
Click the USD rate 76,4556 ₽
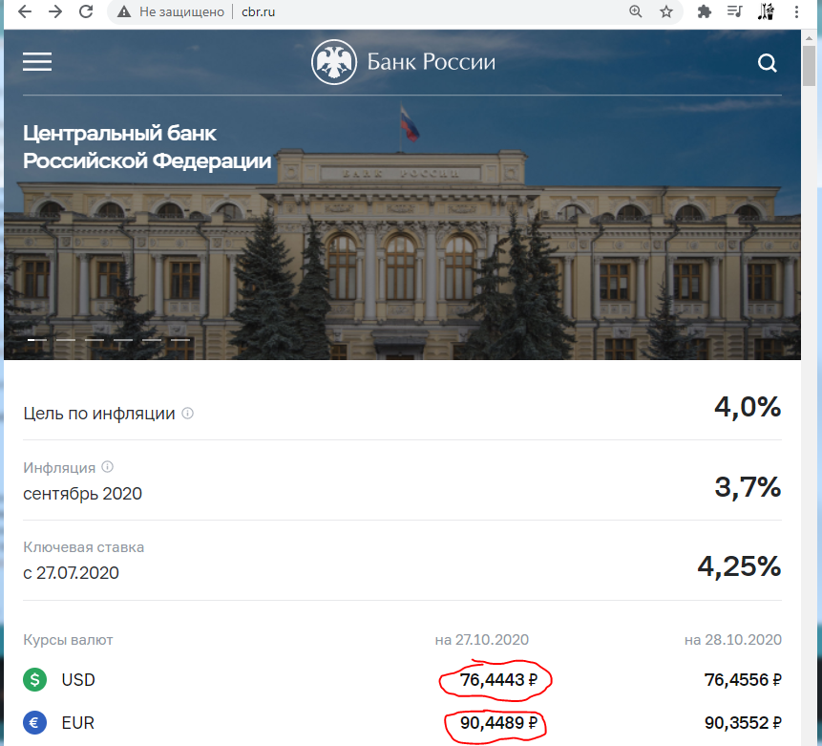click(743, 680)
